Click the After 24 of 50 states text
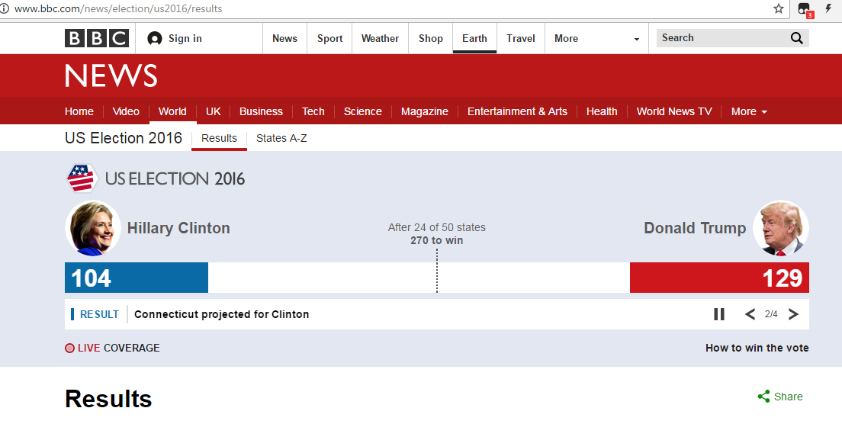This screenshot has width=842, height=424. [436, 227]
